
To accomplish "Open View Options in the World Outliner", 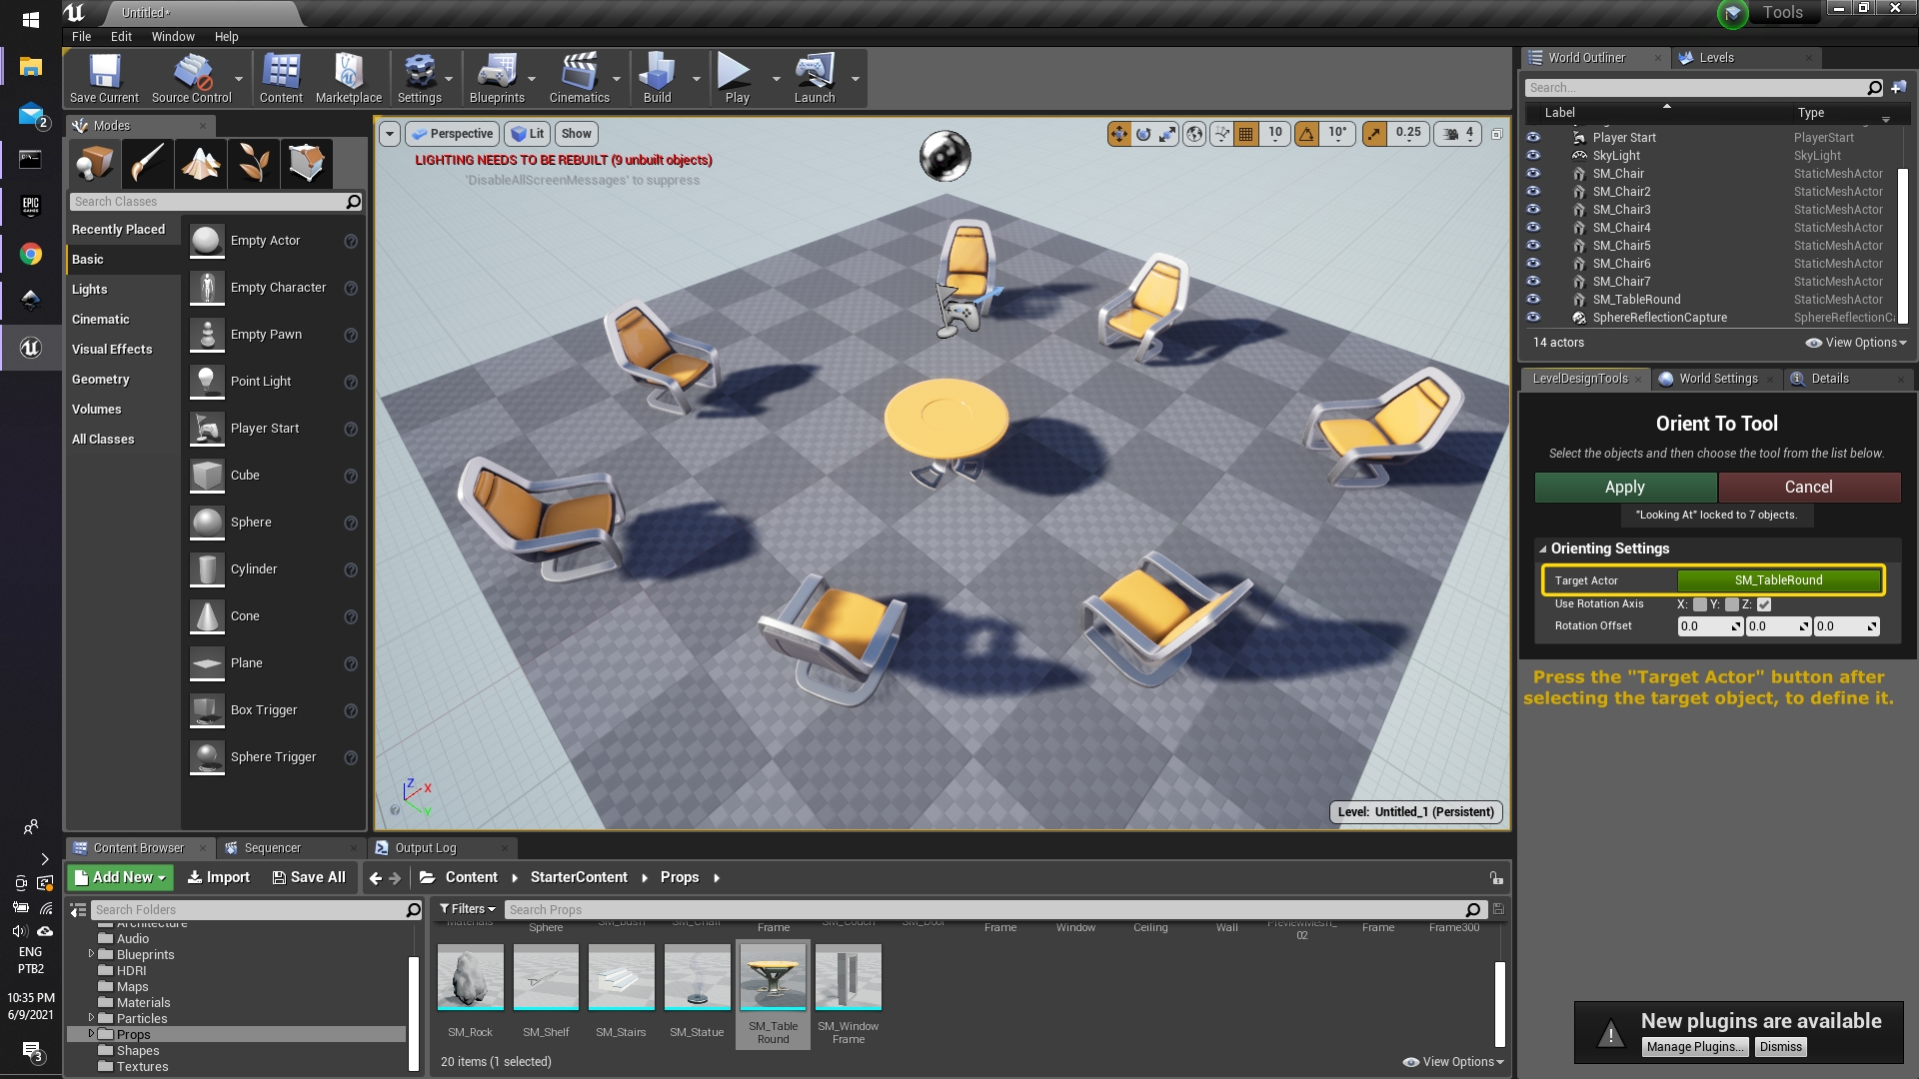I will pos(1855,342).
